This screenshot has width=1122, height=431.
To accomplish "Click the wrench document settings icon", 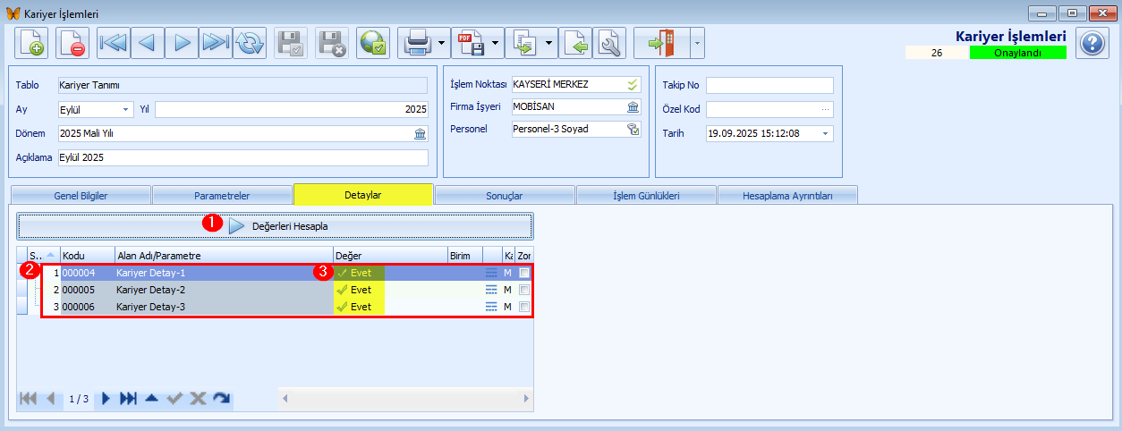I will click(x=609, y=43).
